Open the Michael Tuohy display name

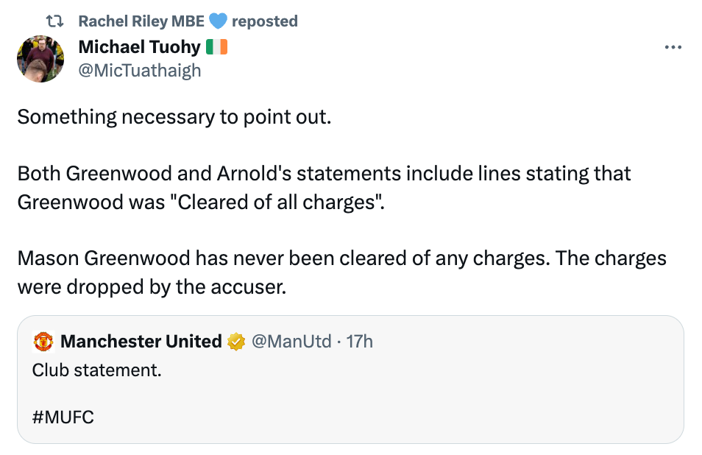[139, 46]
